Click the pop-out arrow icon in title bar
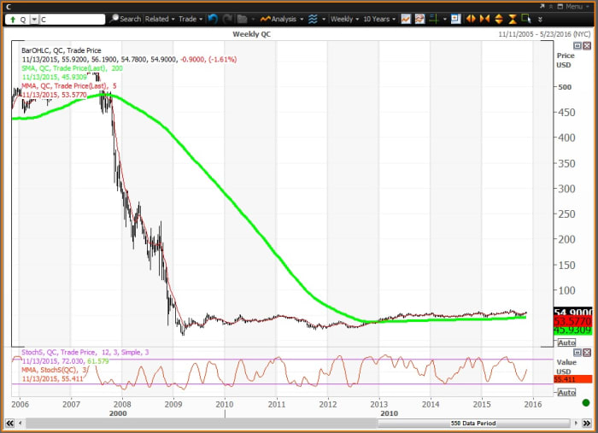 542,6
